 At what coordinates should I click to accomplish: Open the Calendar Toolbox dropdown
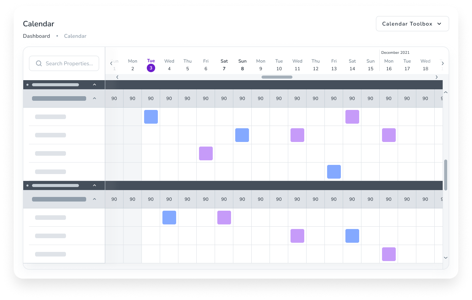click(x=412, y=24)
